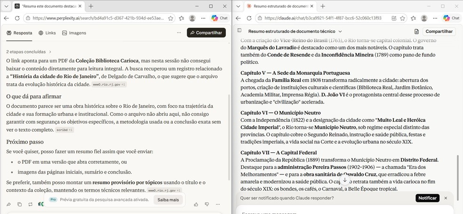This screenshot has width=463, height=214.
Task: Open tab actions dropdown in Perplexity window
Action: tap(6, 6)
